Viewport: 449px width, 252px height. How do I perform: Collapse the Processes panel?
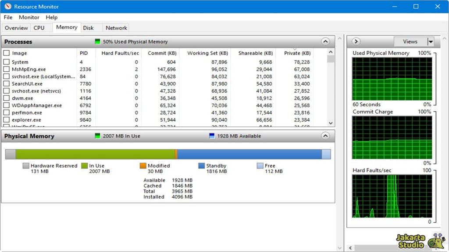pyautogui.click(x=325, y=41)
